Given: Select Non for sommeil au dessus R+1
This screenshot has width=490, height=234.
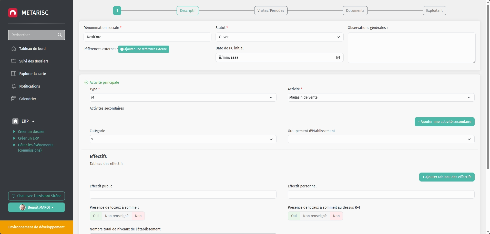Looking at the screenshot, I should [336, 216].
